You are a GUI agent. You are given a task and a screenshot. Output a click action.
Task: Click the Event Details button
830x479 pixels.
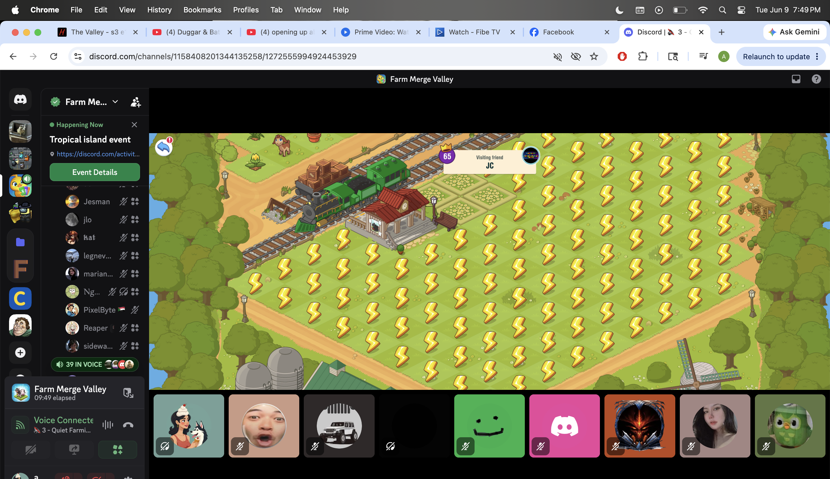pyautogui.click(x=95, y=172)
